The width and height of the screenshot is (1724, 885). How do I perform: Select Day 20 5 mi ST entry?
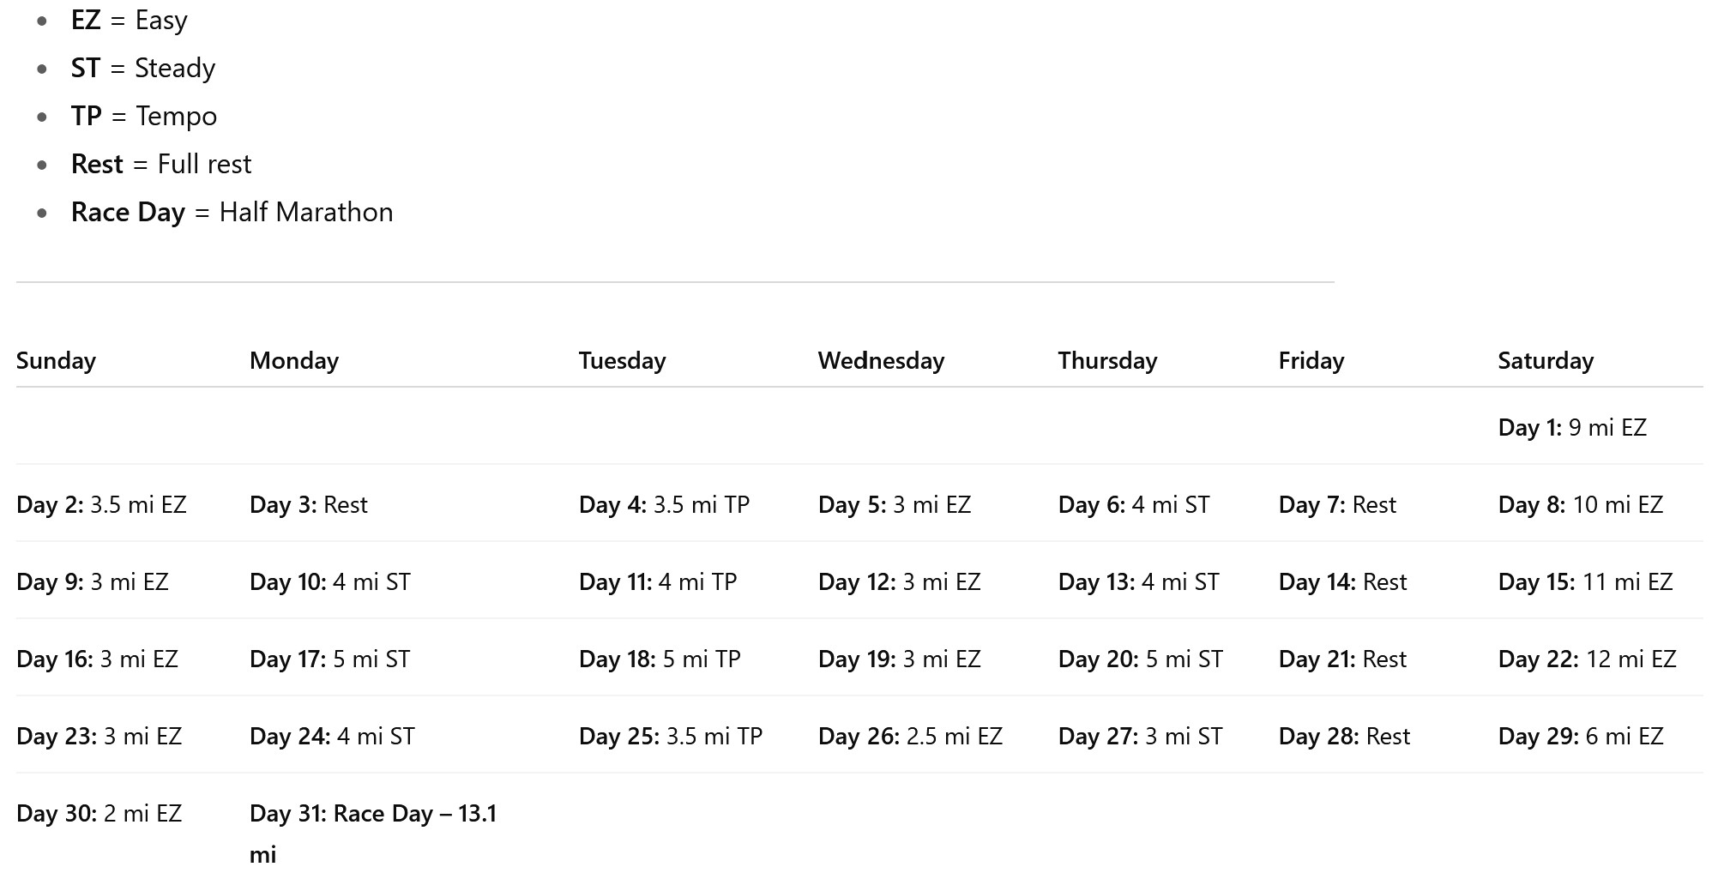(x=1140, y=659)
